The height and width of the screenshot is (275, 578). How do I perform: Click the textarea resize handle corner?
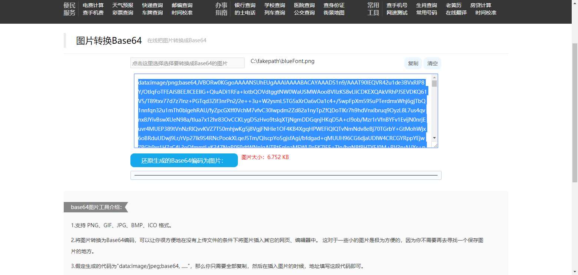click(x=435, y=145)
